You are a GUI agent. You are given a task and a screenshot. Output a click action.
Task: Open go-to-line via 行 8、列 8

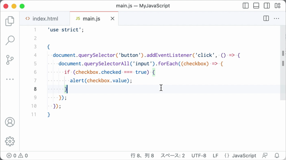pyautogui.click(x=142, y=156)
